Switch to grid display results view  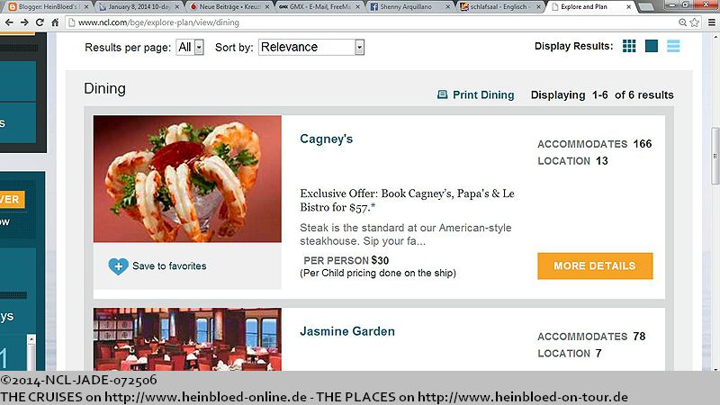(629, 46)
